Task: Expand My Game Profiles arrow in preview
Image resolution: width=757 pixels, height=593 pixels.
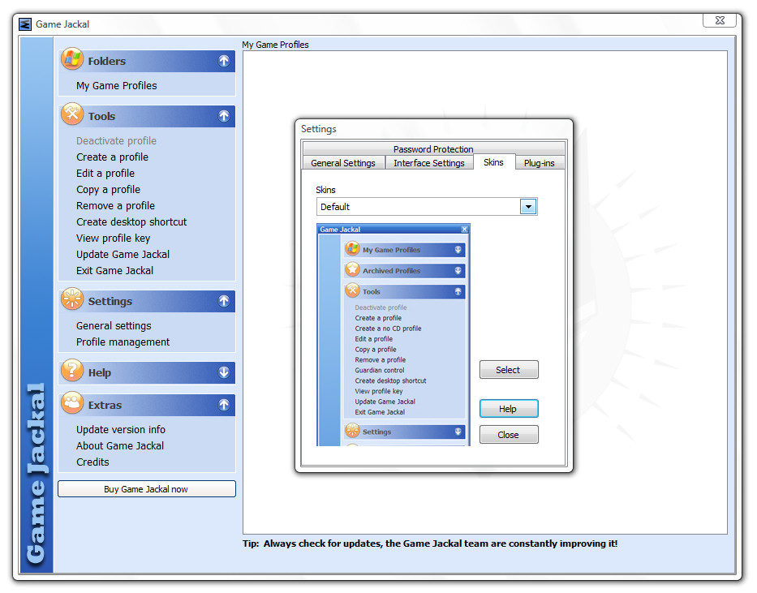Action: [x=458, y=250]
